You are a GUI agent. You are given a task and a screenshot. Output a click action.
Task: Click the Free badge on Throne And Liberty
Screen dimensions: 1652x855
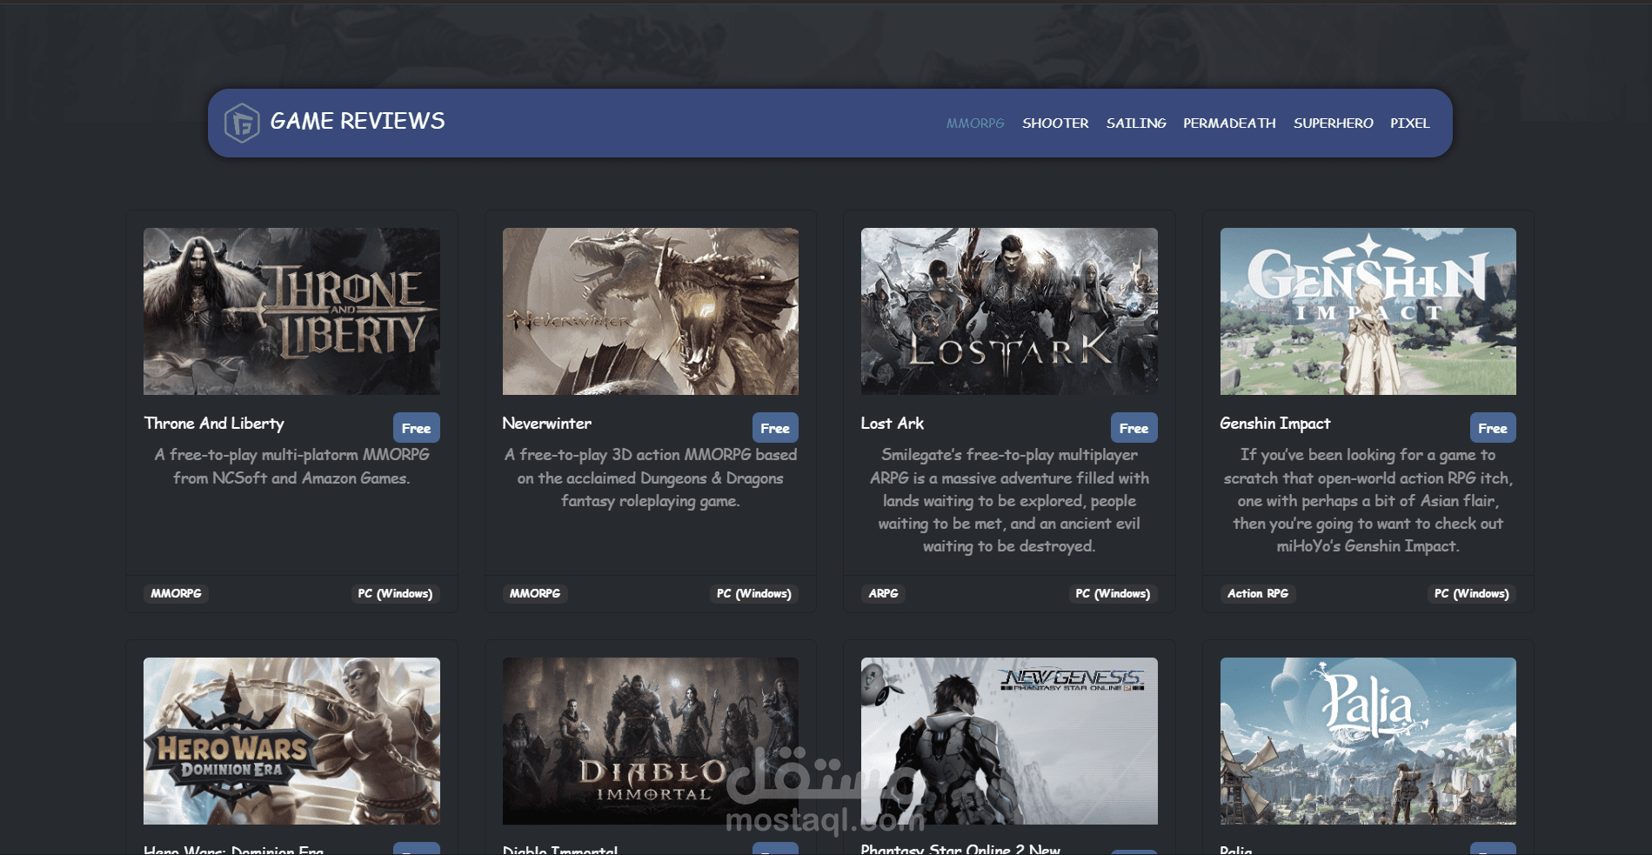coord(417,428)
